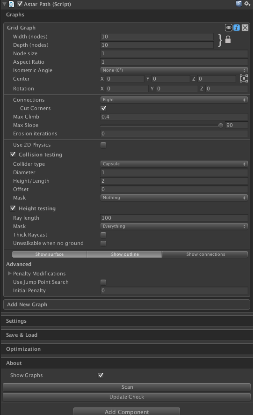
Task: Toggle grid graph visibility eye icon
Action: (228, 28)
